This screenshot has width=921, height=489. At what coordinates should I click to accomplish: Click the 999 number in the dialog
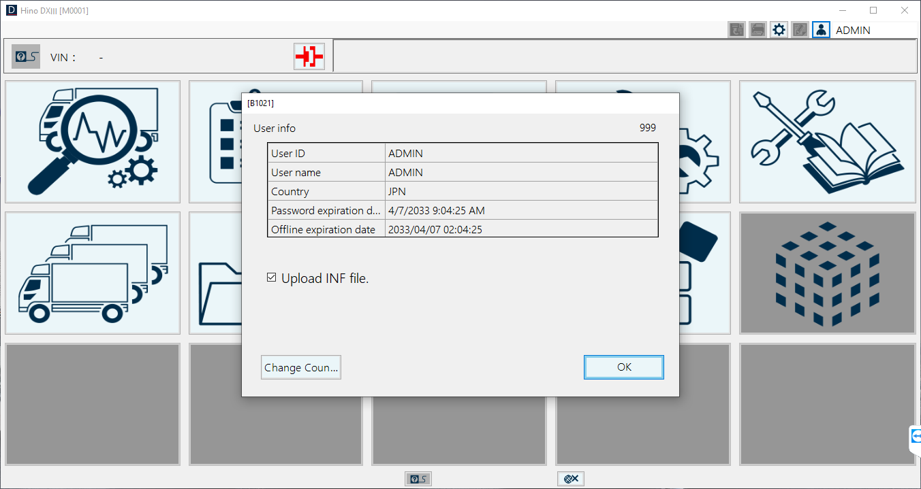tap(648, 128)
